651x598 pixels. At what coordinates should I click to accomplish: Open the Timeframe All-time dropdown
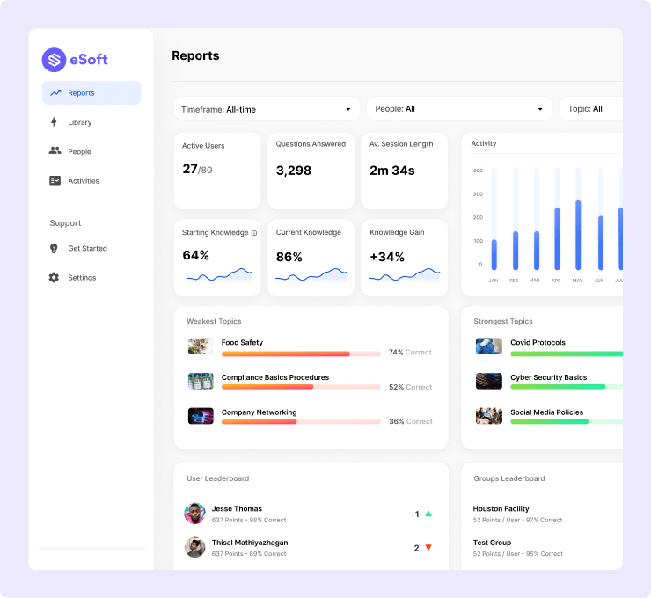pyautogui.click(x=266, y=109)
